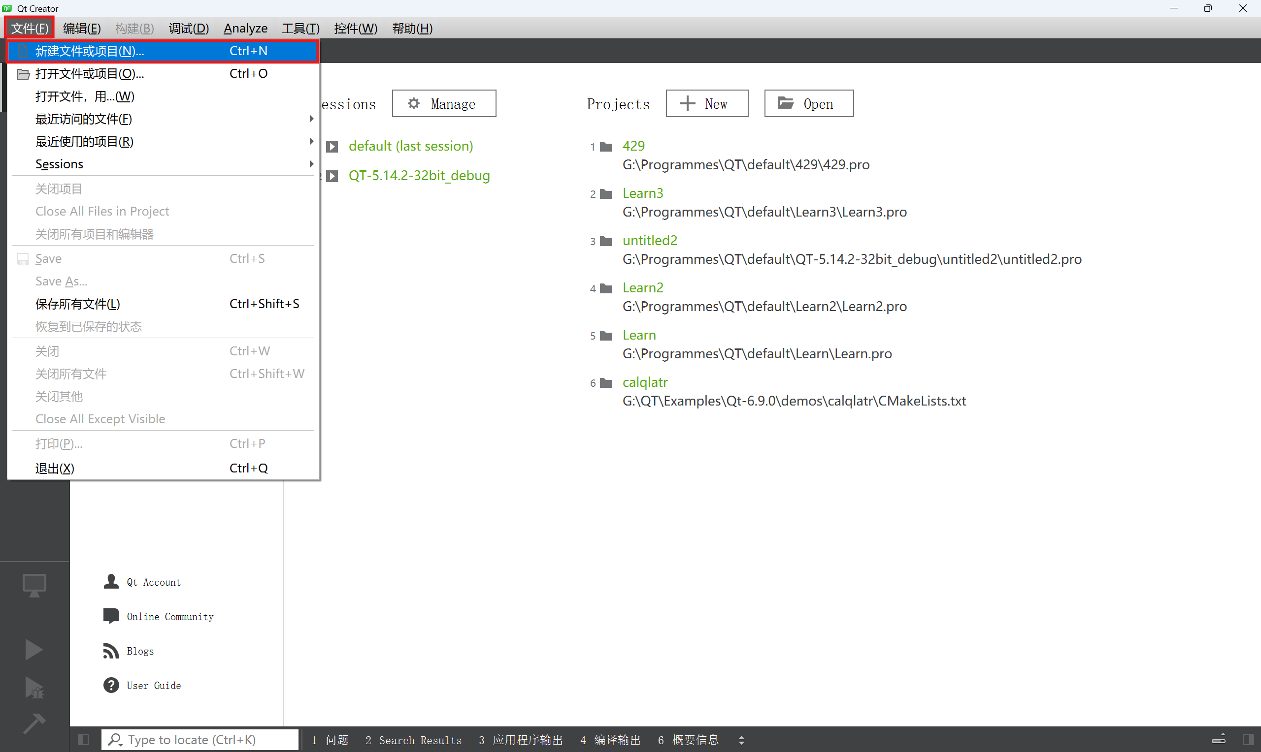Click folder icon next to Learn2
The height and width of the screenshot is (752, 1261).
click(606, 288)
